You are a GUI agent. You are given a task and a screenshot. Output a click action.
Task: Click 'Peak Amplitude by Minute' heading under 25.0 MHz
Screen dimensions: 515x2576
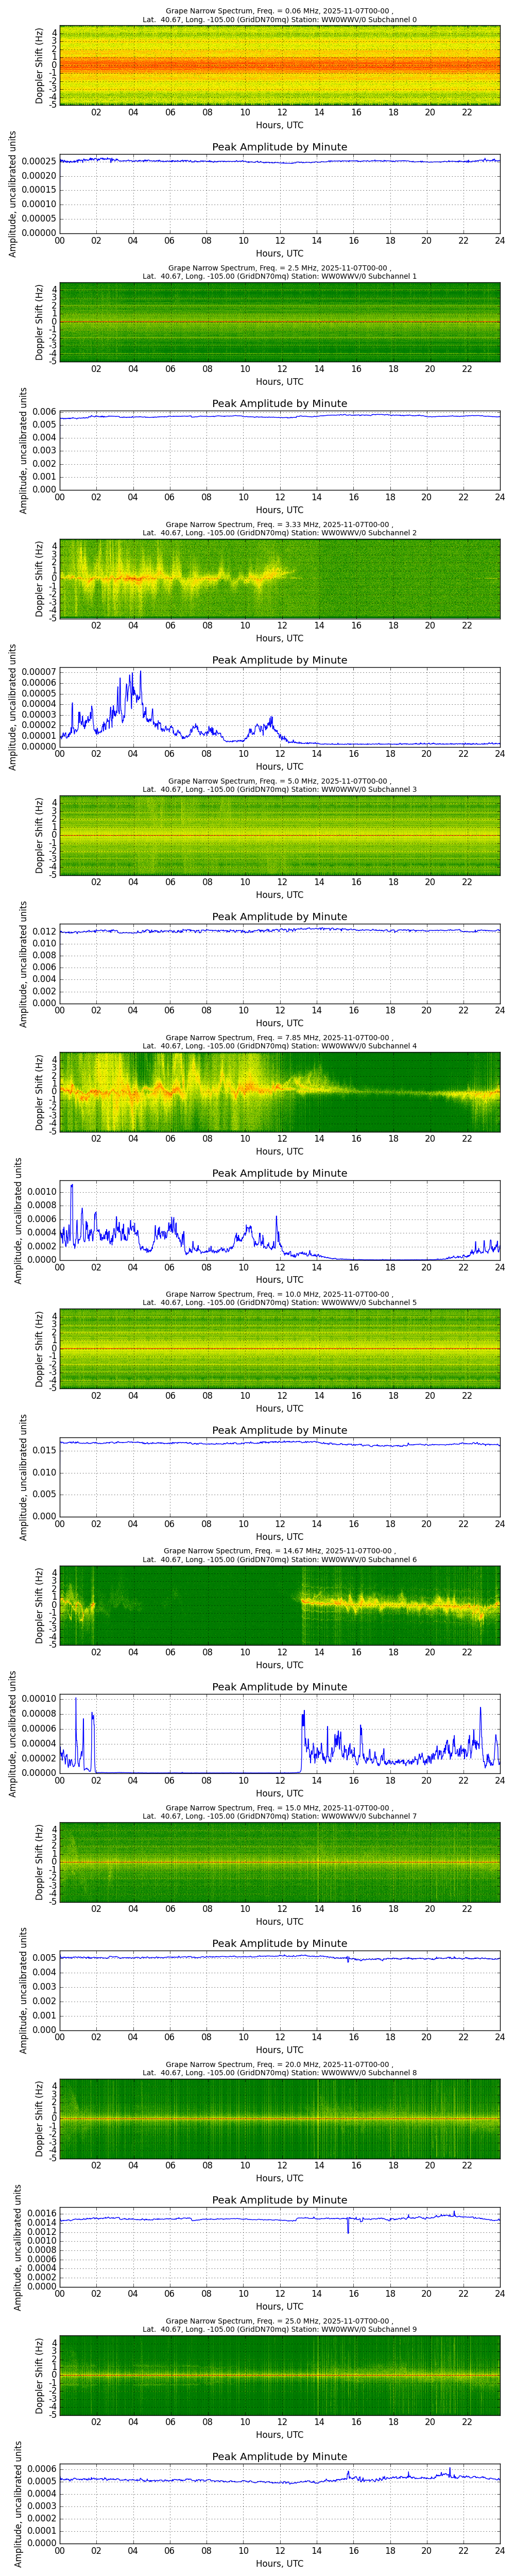coord(279,2456)
